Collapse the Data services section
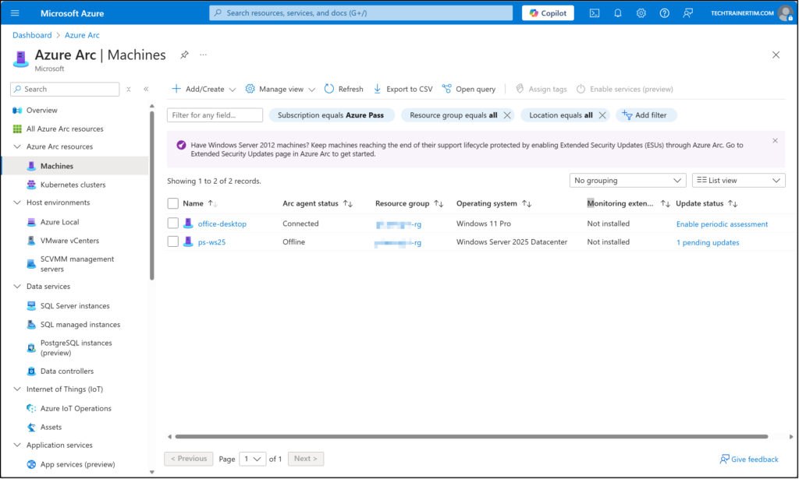This screenshot has height=479, width=799. [x=17, y=287]
